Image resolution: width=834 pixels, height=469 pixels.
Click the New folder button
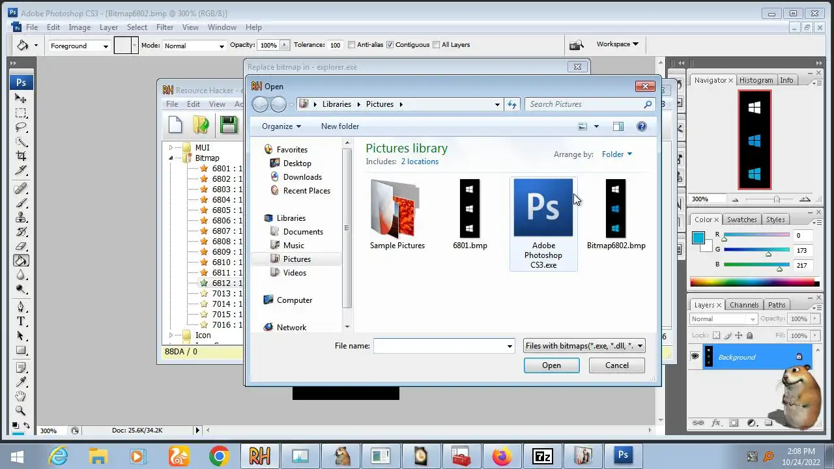point(340,126)
